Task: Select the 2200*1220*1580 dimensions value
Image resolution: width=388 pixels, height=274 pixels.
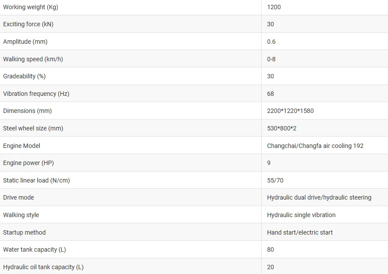Action: tap(290, 111)
